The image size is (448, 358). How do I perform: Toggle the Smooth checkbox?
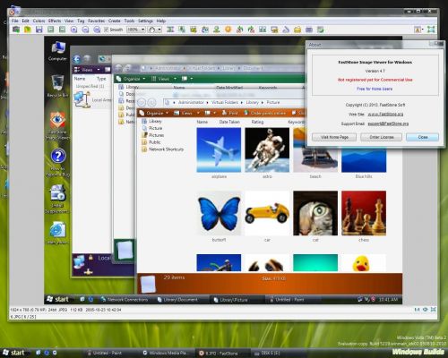click(106, 30)
